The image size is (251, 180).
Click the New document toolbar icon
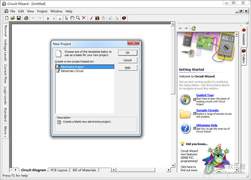(6, 18)
